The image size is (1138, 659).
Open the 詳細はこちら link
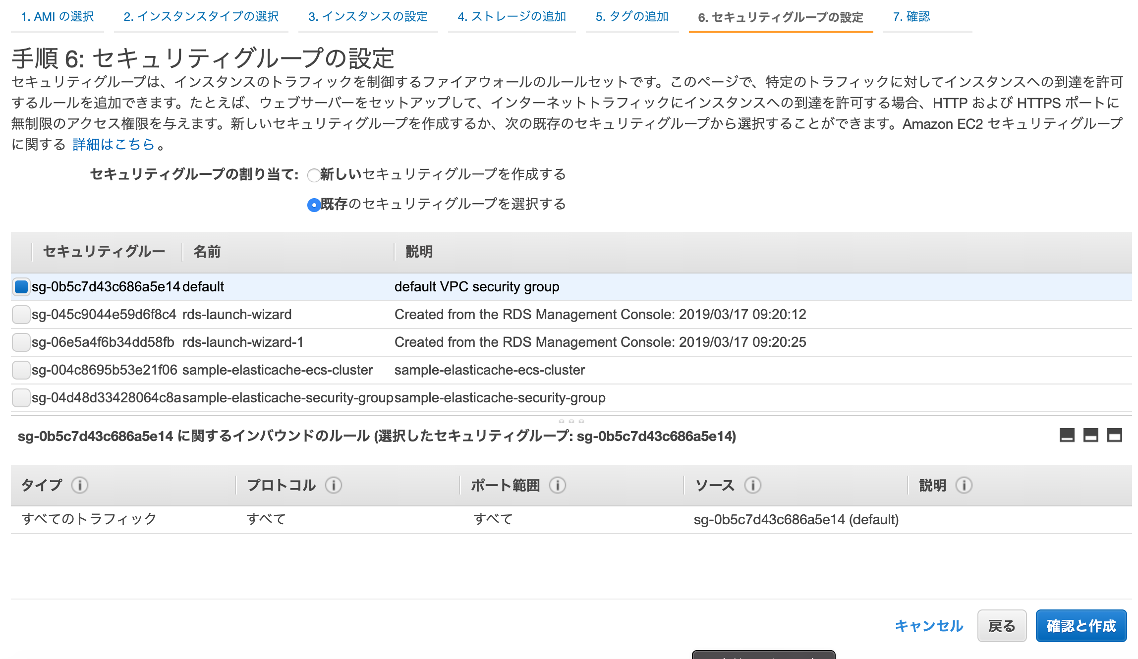coord(114,144)
